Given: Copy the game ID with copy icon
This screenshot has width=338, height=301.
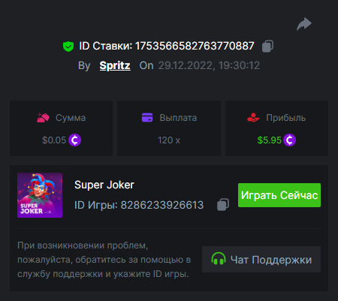Looking at the screenshot, I should click(223, 205).
